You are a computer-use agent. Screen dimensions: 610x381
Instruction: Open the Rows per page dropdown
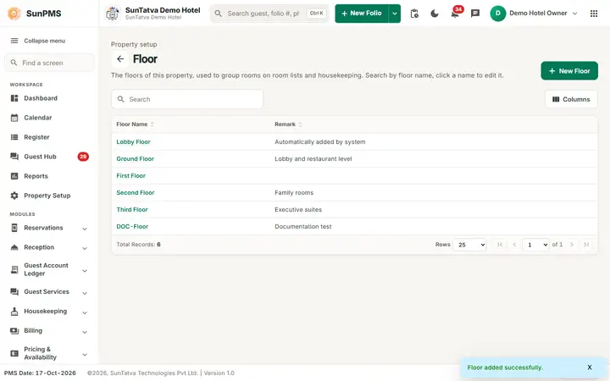[469, 245]
